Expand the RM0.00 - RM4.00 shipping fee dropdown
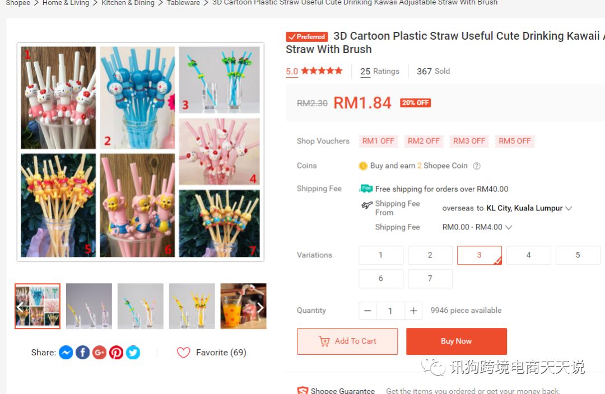605x394 pixels. click(x=477, y=227)
